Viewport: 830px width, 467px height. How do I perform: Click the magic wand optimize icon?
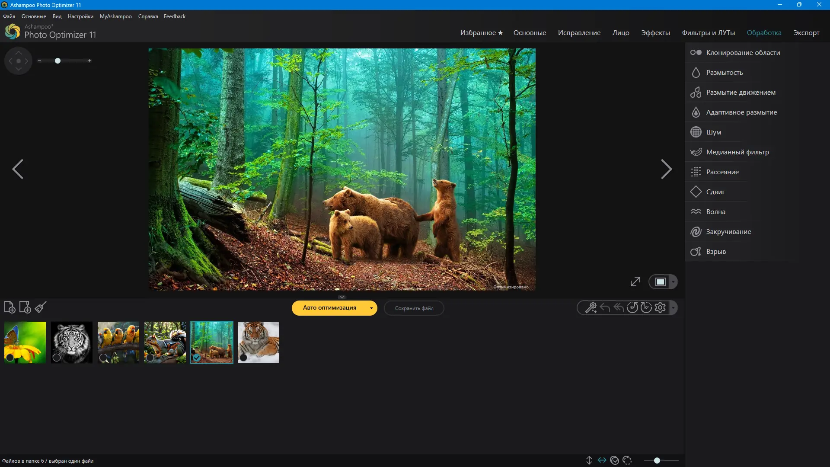point(591,308)
